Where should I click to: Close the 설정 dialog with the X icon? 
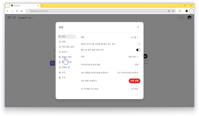138,27
